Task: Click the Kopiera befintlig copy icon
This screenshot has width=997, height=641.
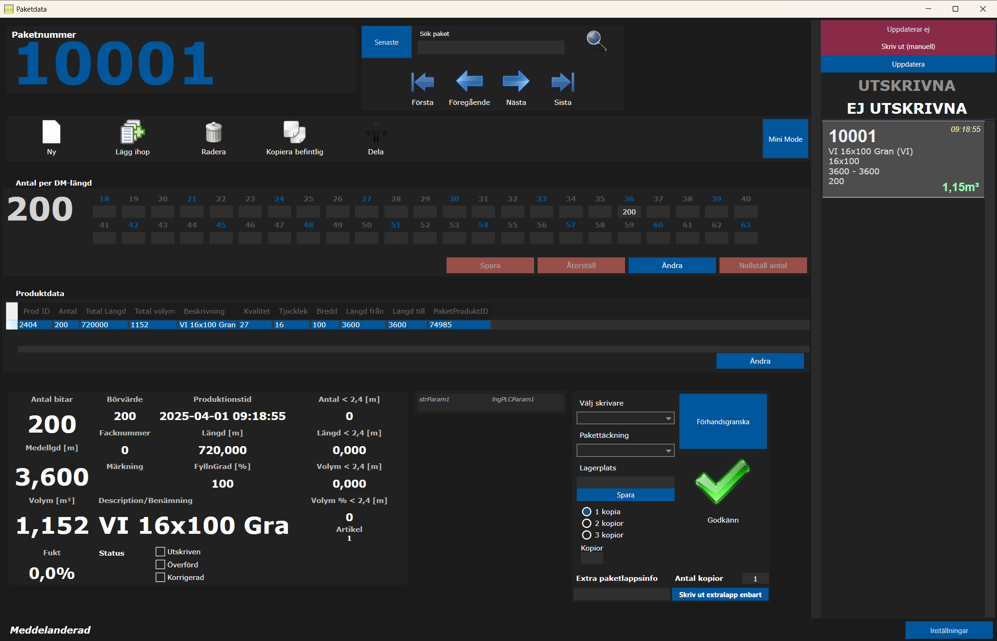Action: click(294, 132)
